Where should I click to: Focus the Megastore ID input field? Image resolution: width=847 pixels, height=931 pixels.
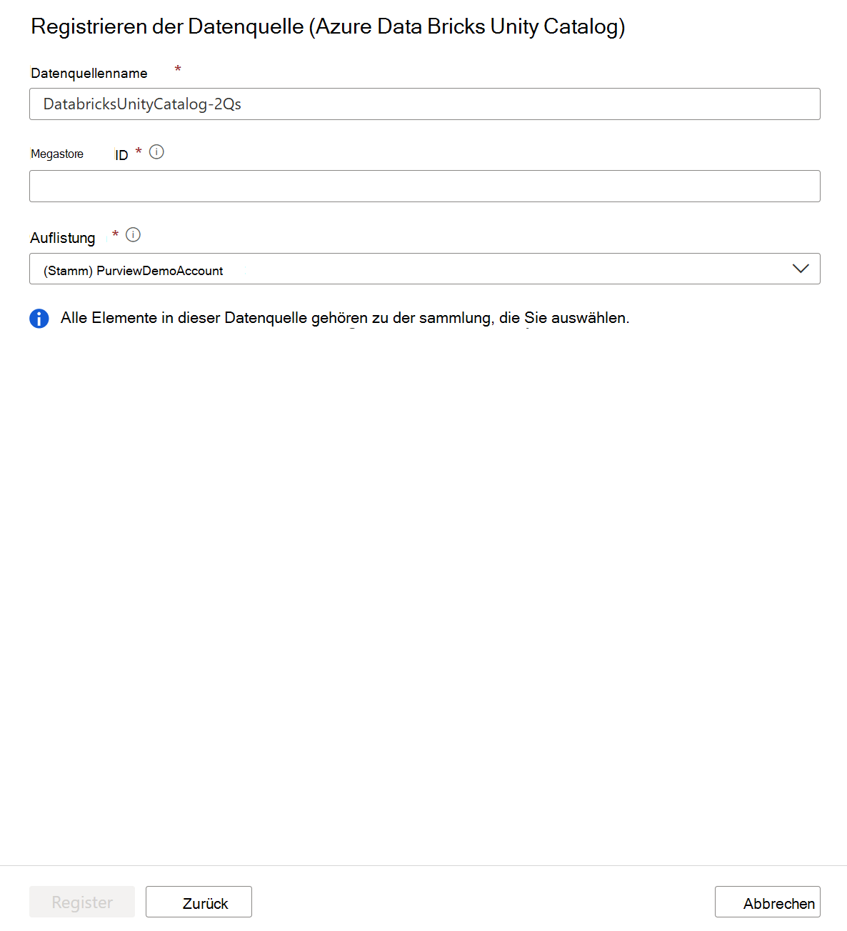(424, 186)
